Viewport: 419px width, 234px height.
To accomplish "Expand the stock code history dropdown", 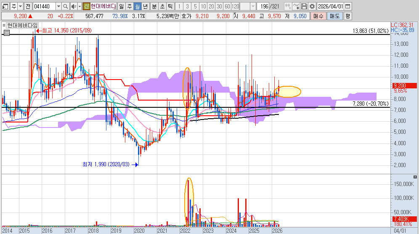I will 58,6.
